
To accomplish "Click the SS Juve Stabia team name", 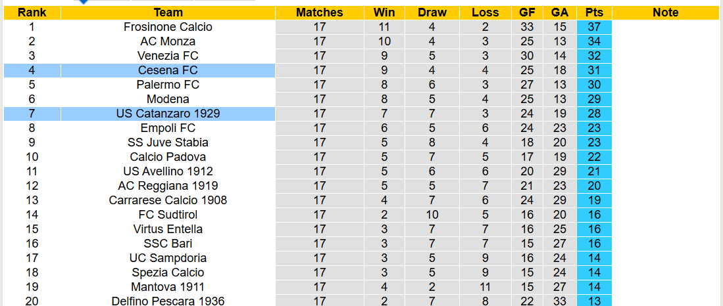I will pyautogui.click(x=168, y=142).
